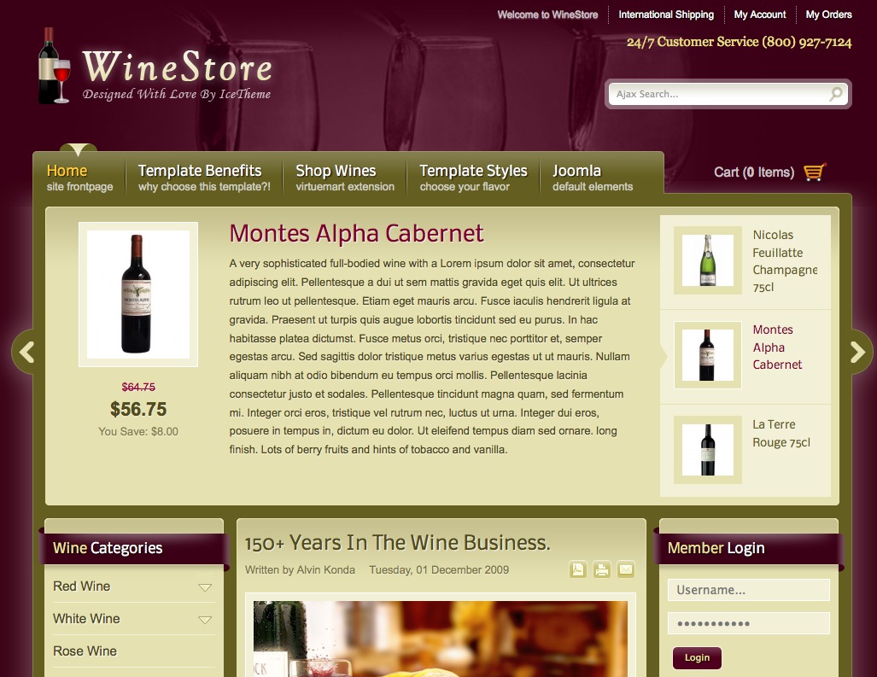Expand the White Wine category
The image size is (877, 677).
(x=205, y=620)
